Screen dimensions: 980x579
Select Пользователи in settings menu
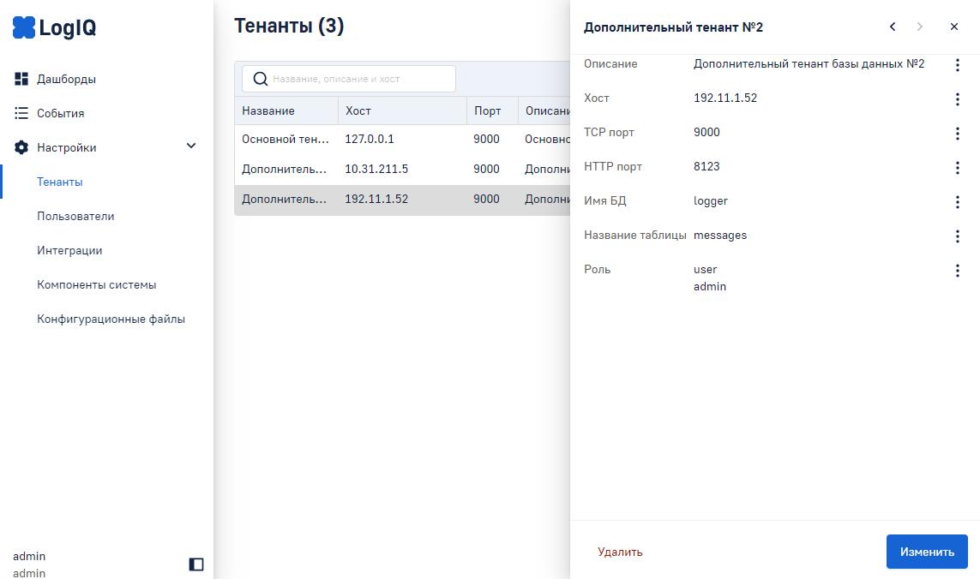point(75,216)
